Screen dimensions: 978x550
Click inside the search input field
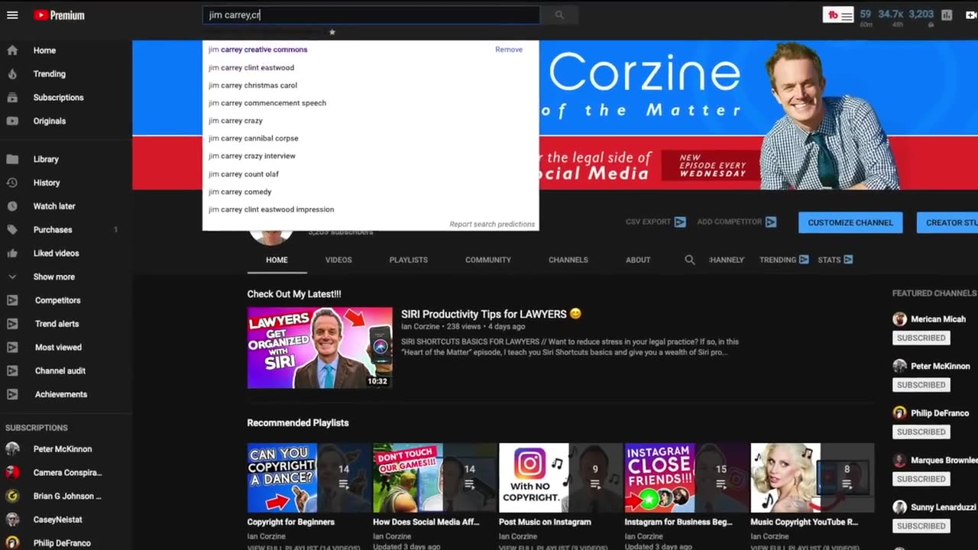pyautogui.click(x=371, y=15)
